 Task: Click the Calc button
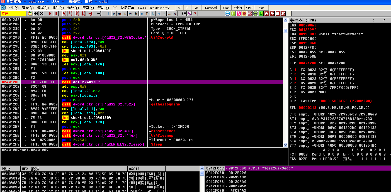(x=226, y=8)
